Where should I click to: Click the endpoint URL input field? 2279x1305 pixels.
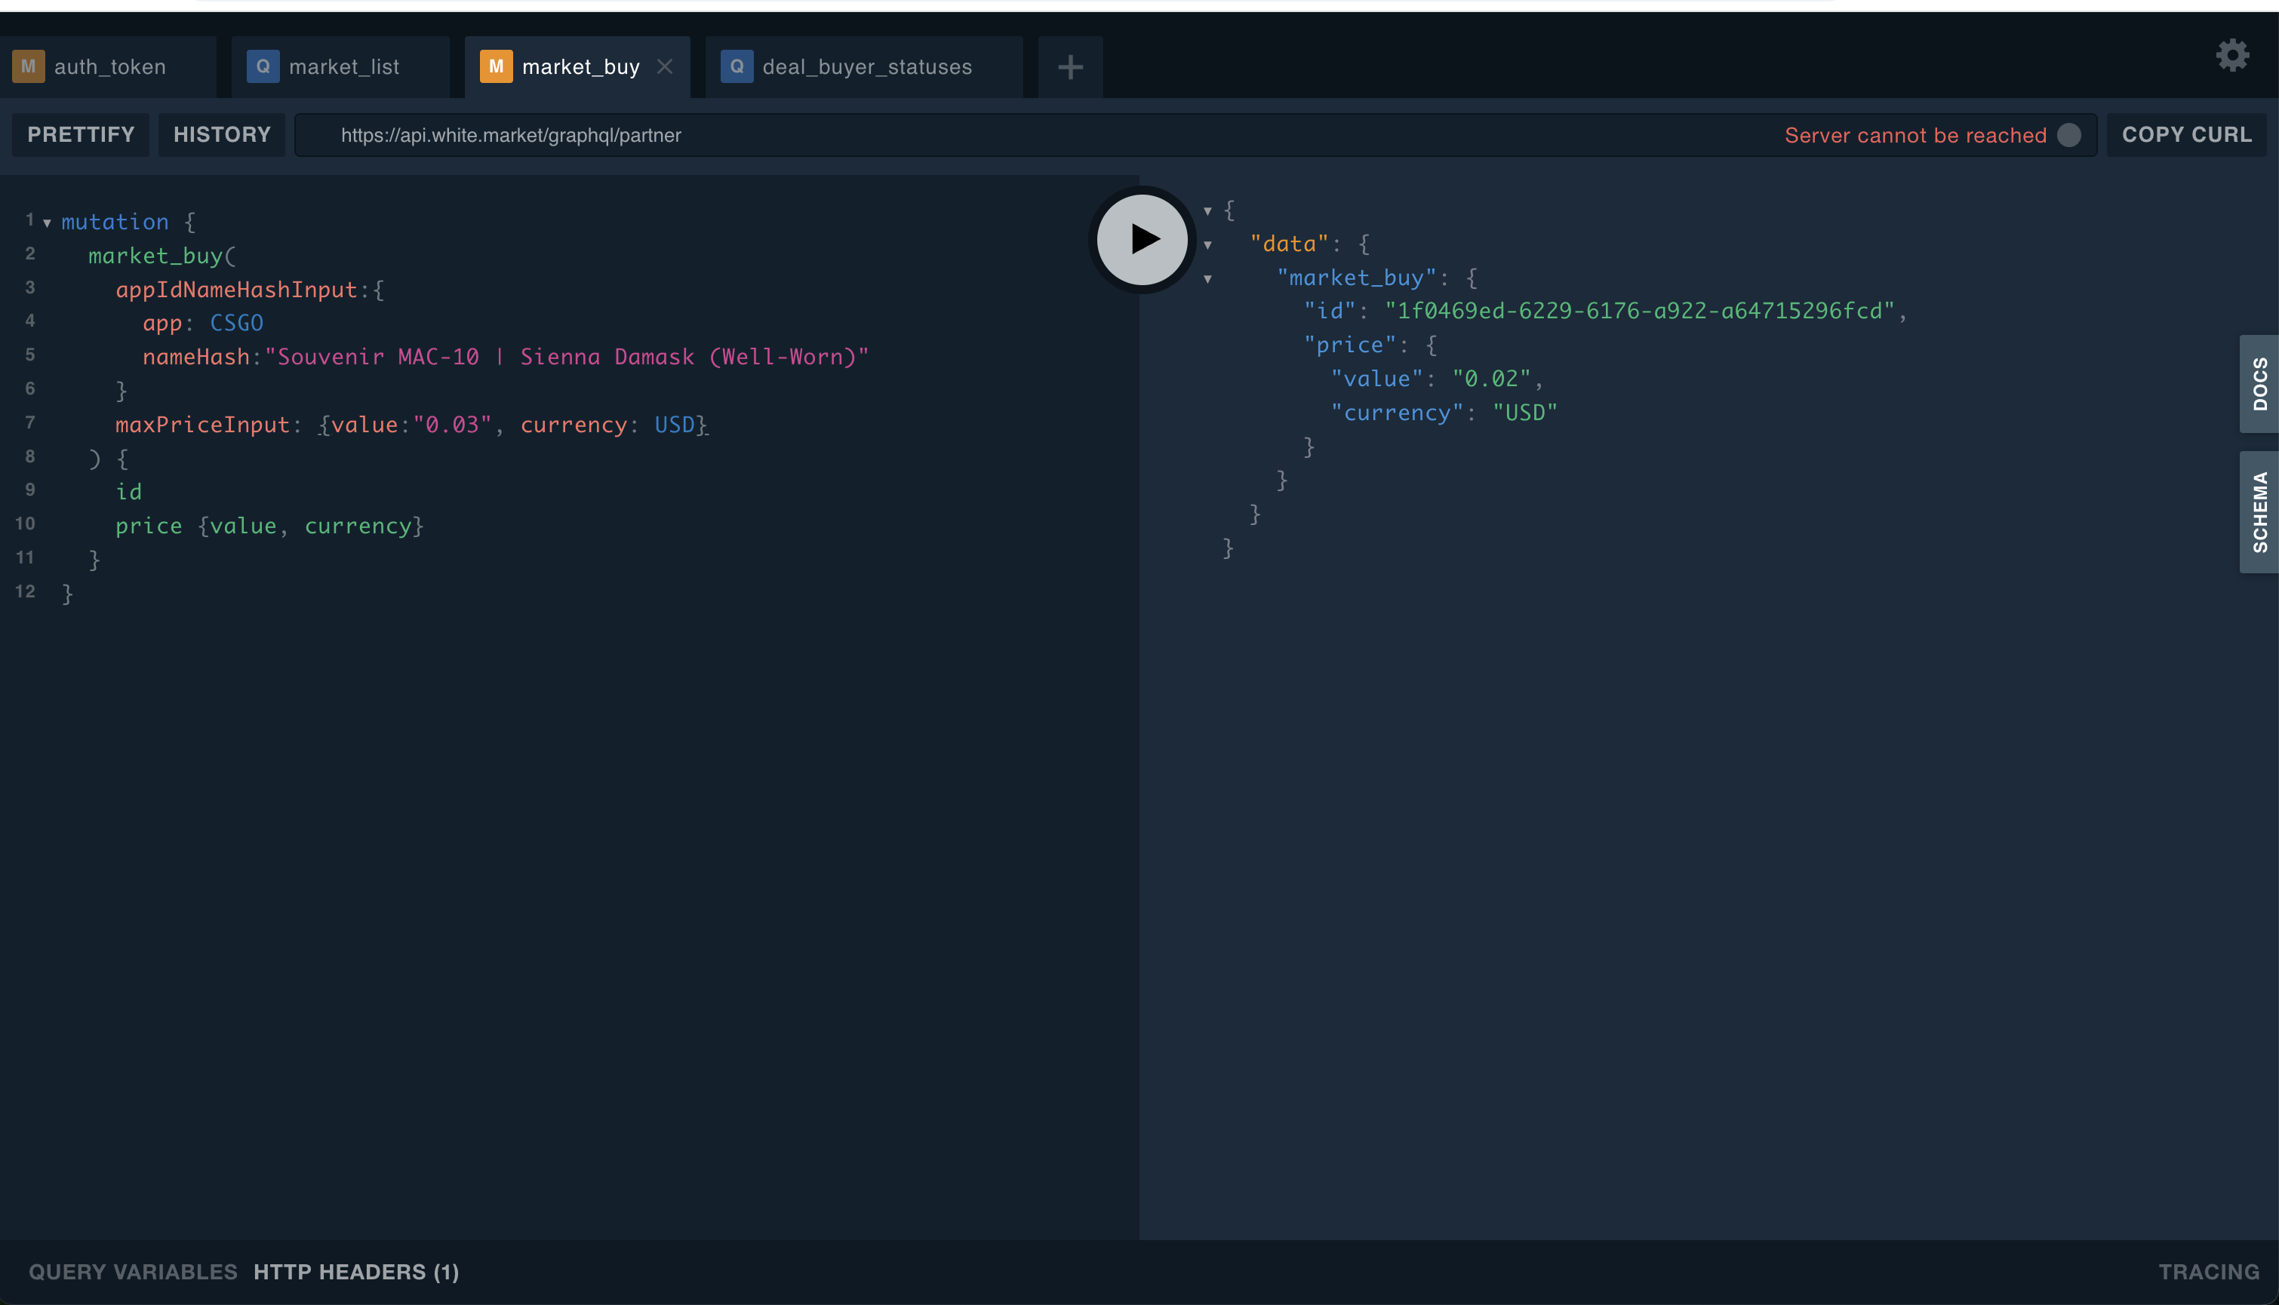(x=986, y=135)
